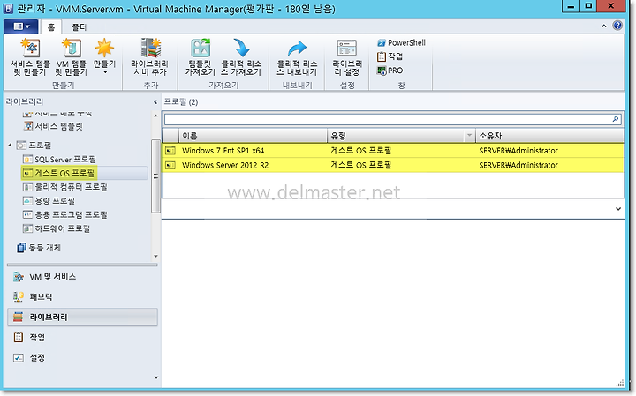Open PRO window from ribbon

390,71
